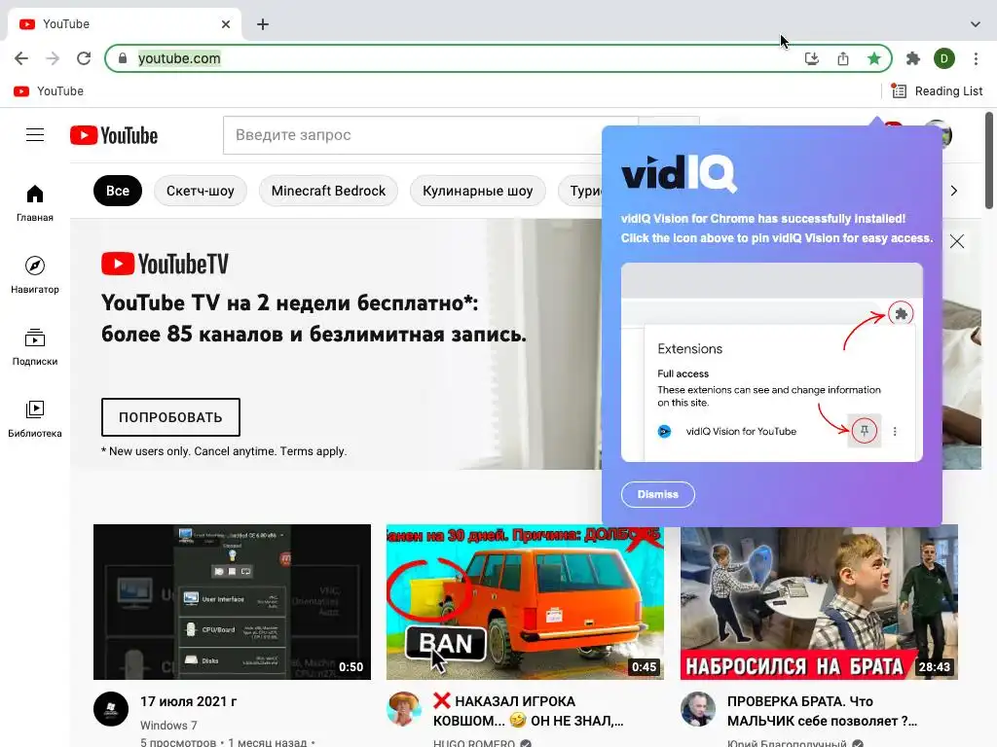The image size is (997, 747).
Task: Click the lock icon in address bar
Action: [123, 58]
